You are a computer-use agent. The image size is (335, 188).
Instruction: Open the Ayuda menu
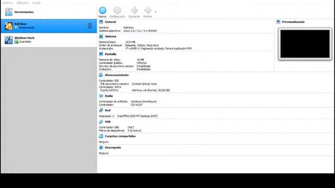point(36,3)
